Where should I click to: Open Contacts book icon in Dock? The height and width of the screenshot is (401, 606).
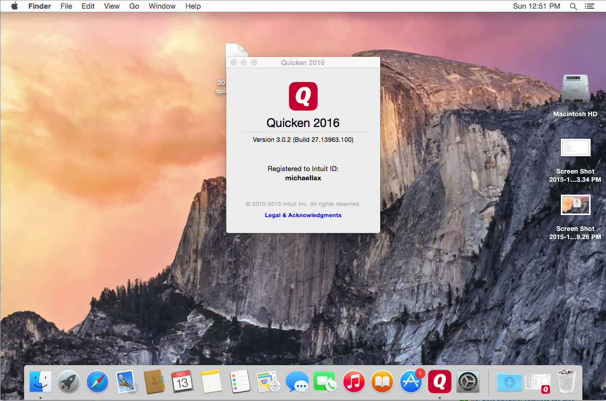coord(154,382)
